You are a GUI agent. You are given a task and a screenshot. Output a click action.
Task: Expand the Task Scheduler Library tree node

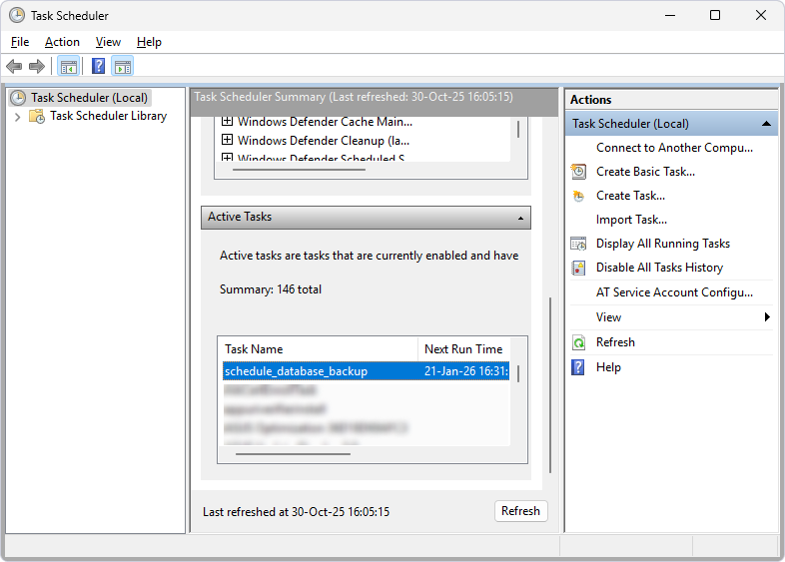18,117
